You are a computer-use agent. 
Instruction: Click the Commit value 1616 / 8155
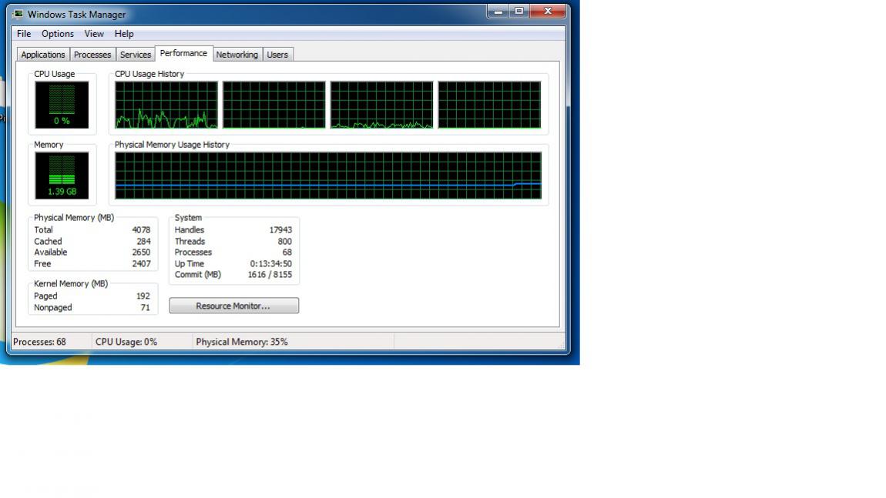pos(270,275)
